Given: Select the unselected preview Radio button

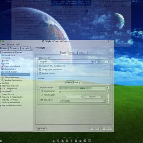Looking at the screenshot, I should (x=42, y=95).
